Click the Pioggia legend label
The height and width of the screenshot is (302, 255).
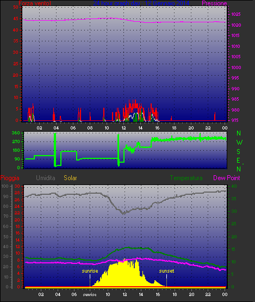[x=10, y=178]
